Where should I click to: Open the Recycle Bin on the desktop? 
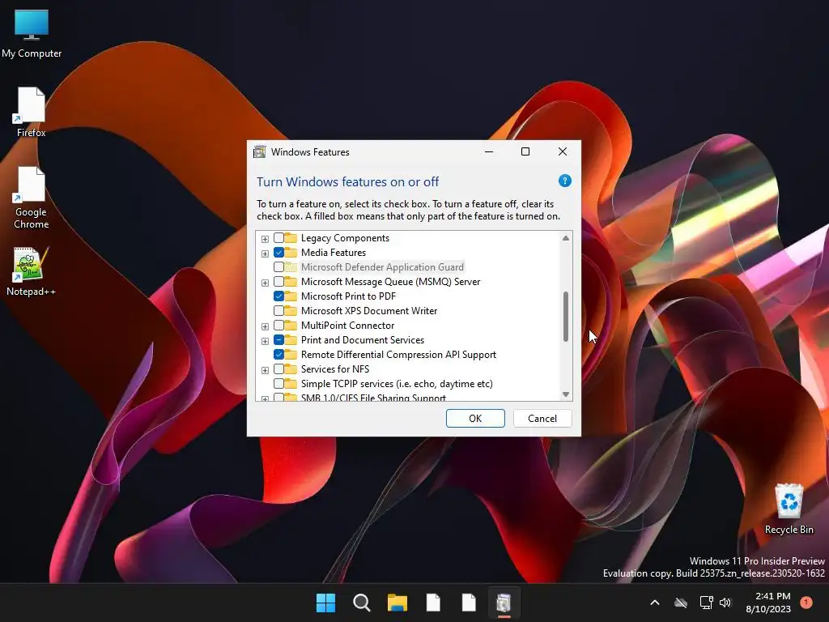click(789, 509)
